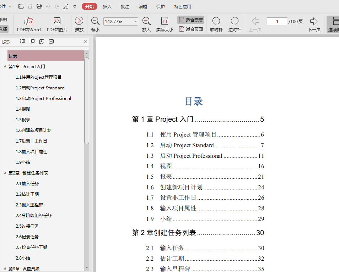Screen dimensions: 339x272
Task: Open a file with the folder icon
Action: tap(21, 6)
